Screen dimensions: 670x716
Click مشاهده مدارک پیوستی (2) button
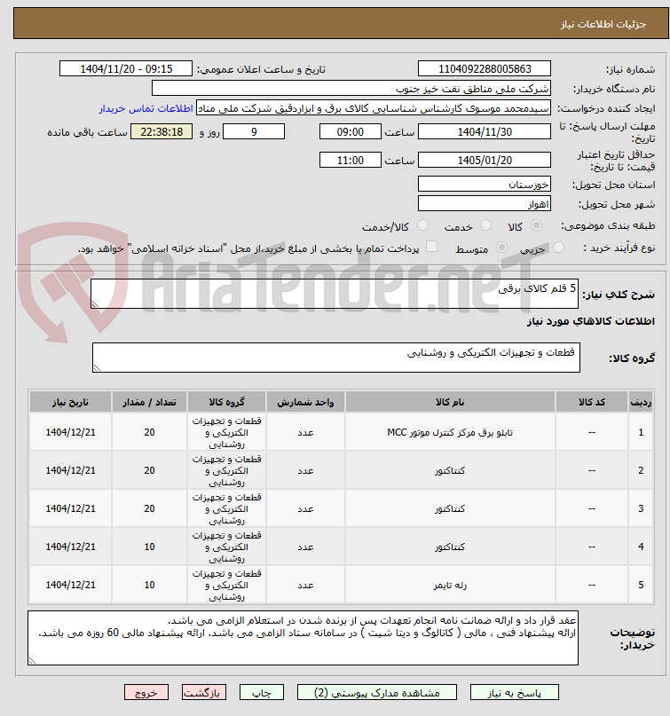[377, 692]
